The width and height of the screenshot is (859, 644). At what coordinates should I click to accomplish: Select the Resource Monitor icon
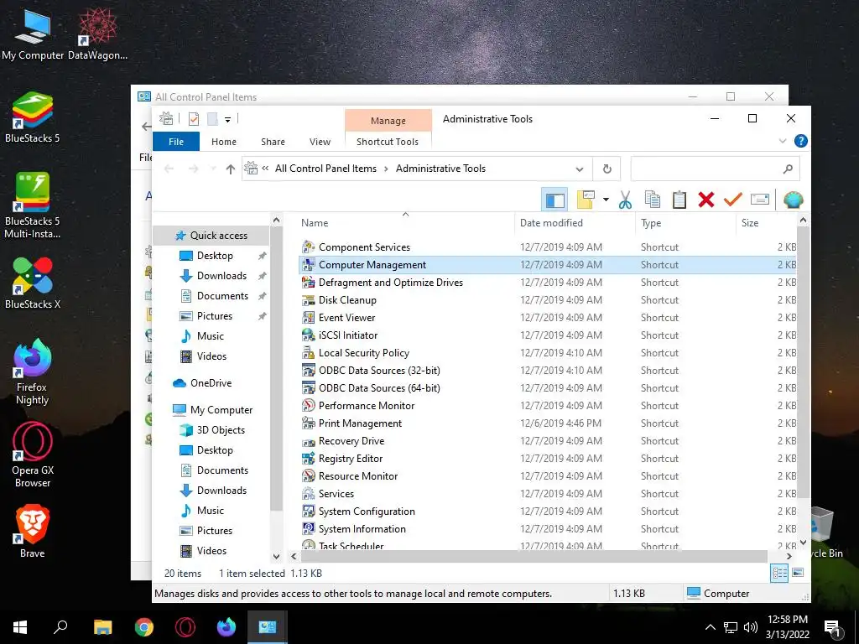[309, 476]
